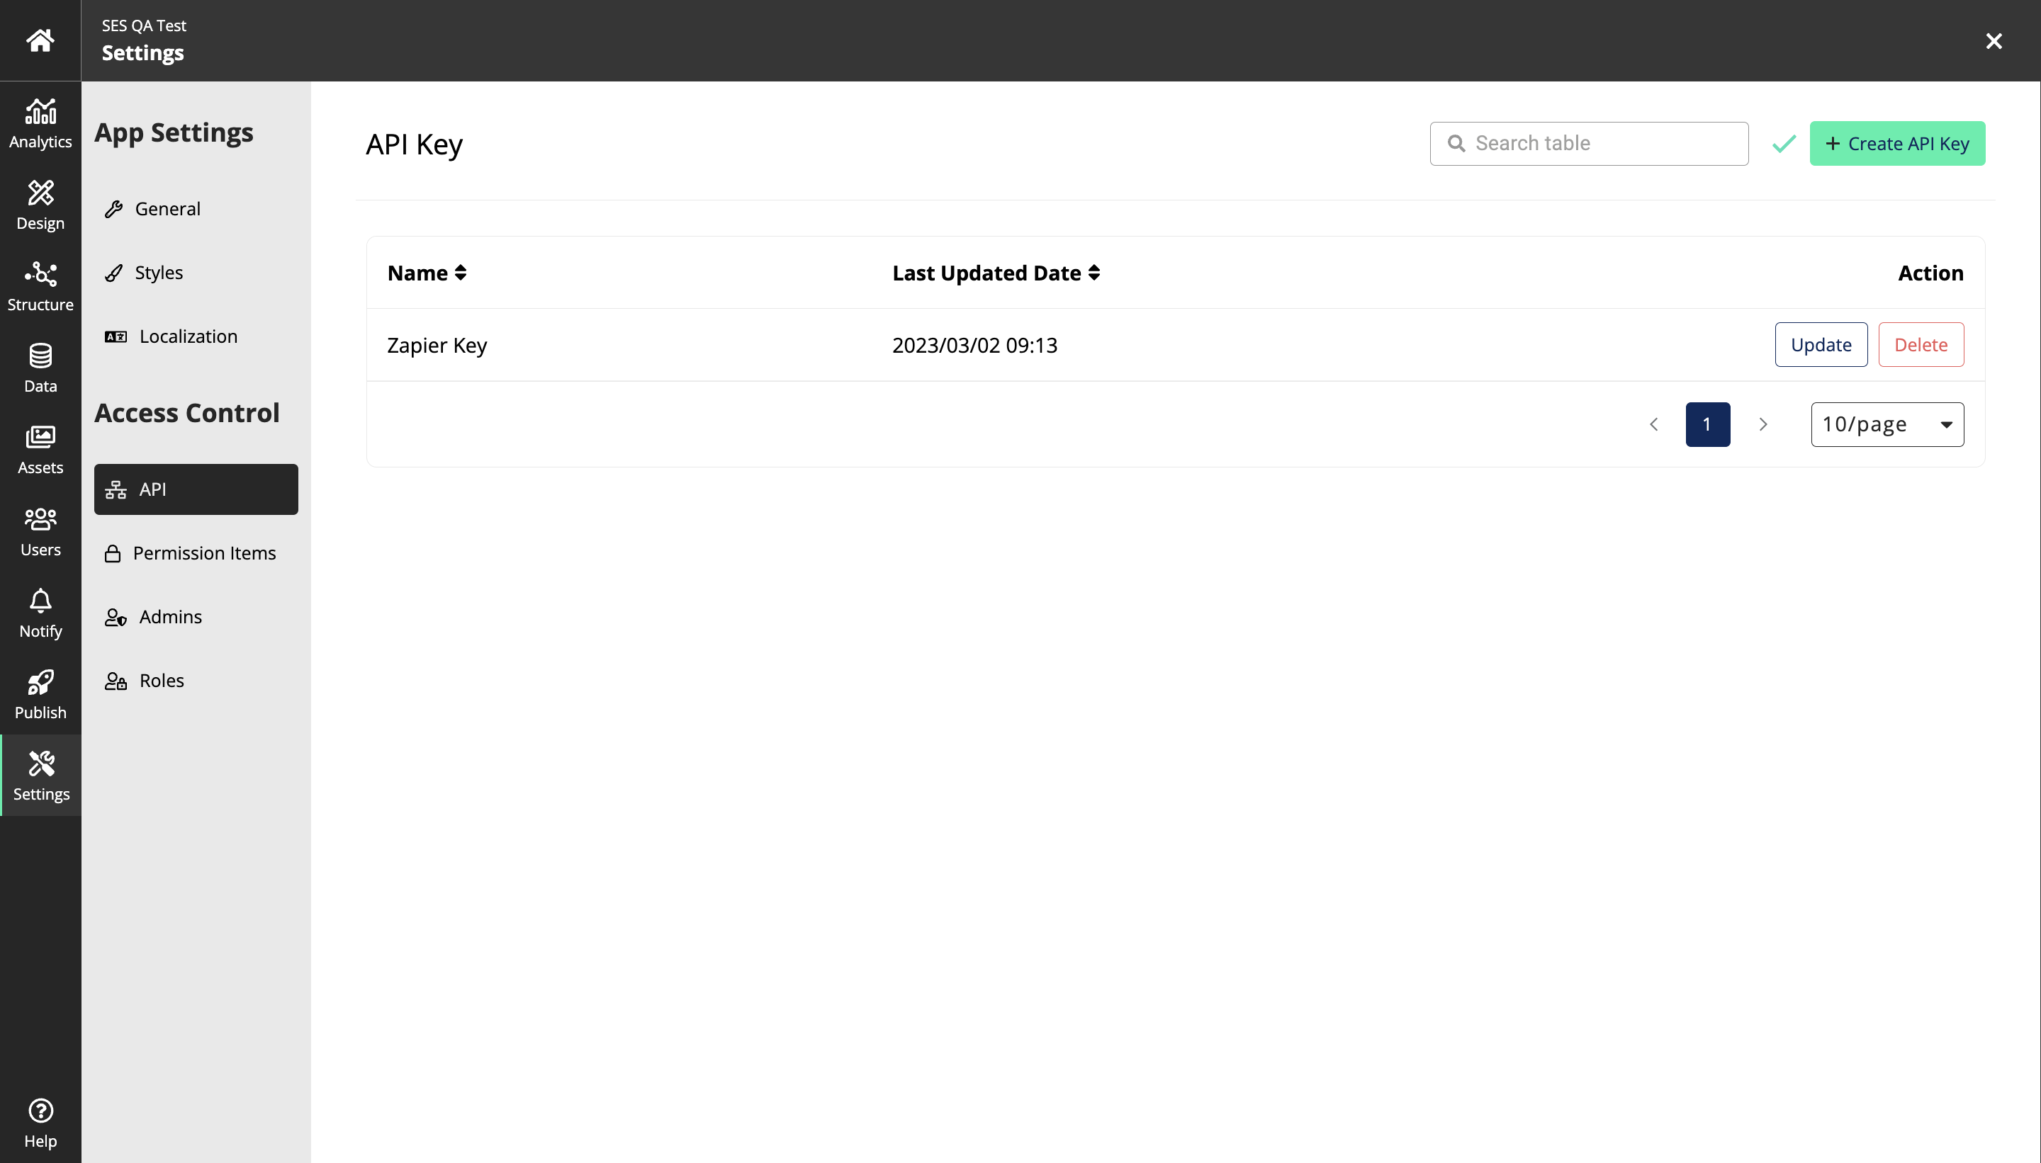Open the Assets section
This screenshot has height=1163, width=2041.
tap(40, 449)
